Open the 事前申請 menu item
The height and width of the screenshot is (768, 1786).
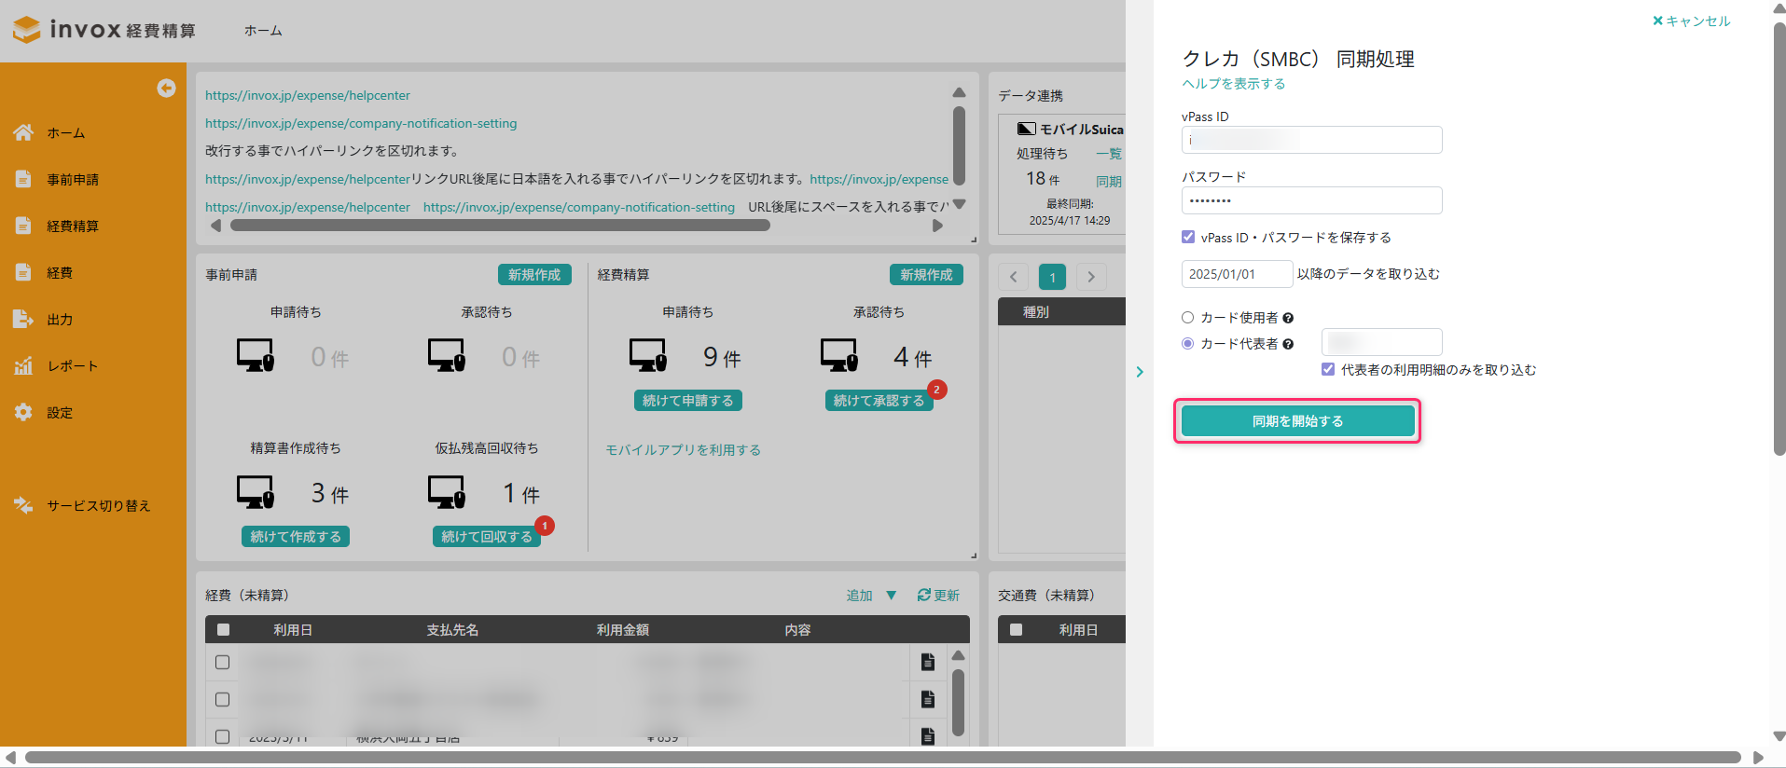[x=73, y=180]
